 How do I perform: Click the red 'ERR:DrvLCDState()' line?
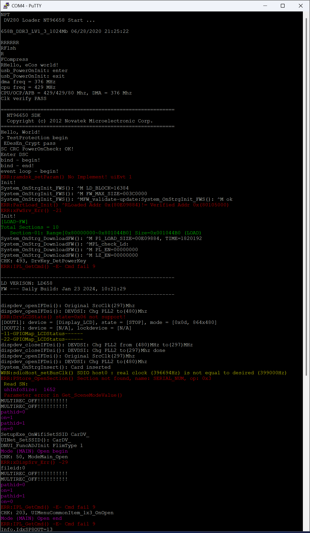63,317
